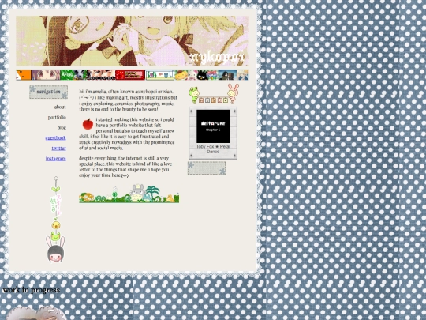Viewport: 426px width, 320px height.
Task: Open the white badge with green seaweed
Action: click(x=159, y=75)
